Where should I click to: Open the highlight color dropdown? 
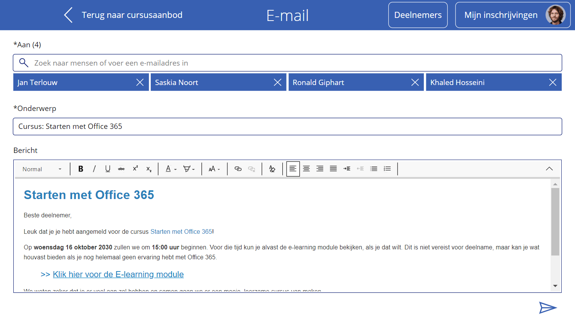coord(189,169)
